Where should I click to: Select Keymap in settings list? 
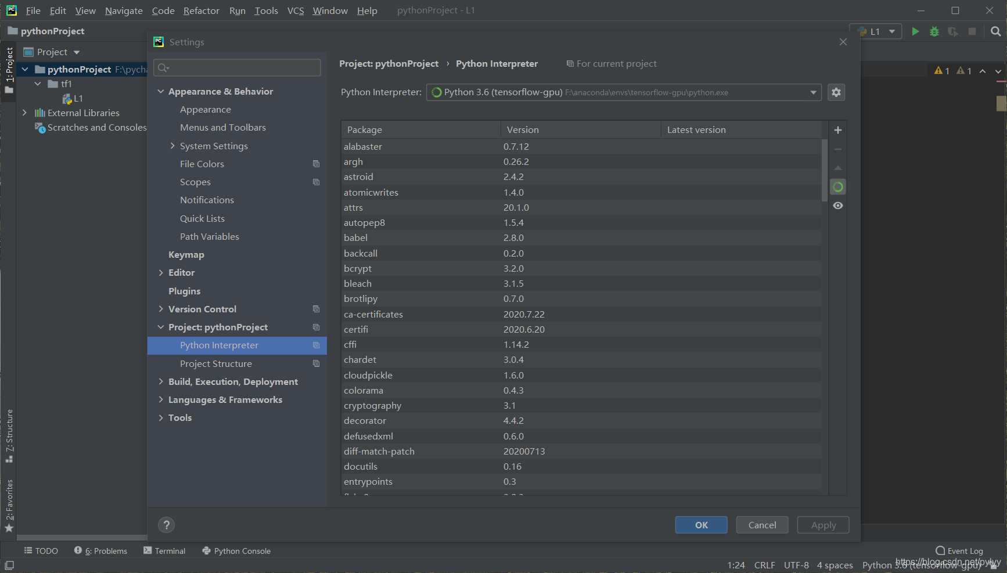coord(186,254)
